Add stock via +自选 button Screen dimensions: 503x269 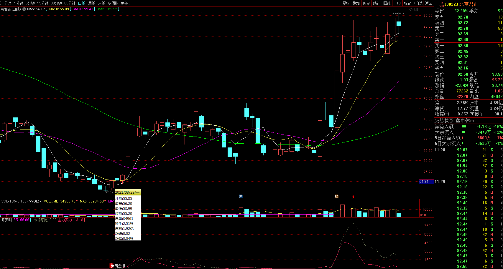pyautogui.click(x=418, y=3)
